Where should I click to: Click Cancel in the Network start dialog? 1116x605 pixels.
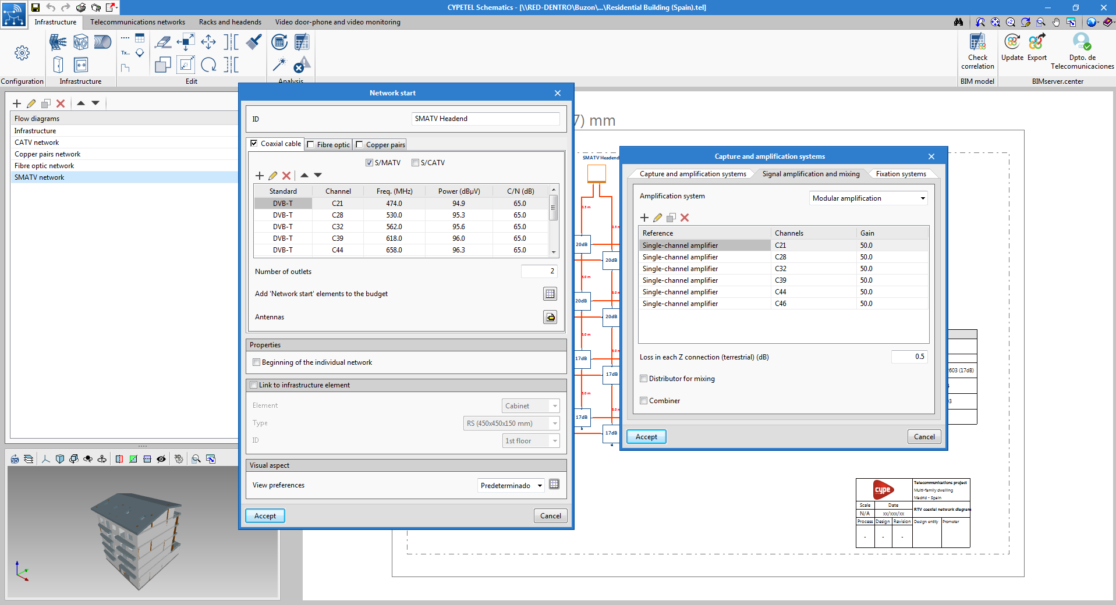click(550, 516)
